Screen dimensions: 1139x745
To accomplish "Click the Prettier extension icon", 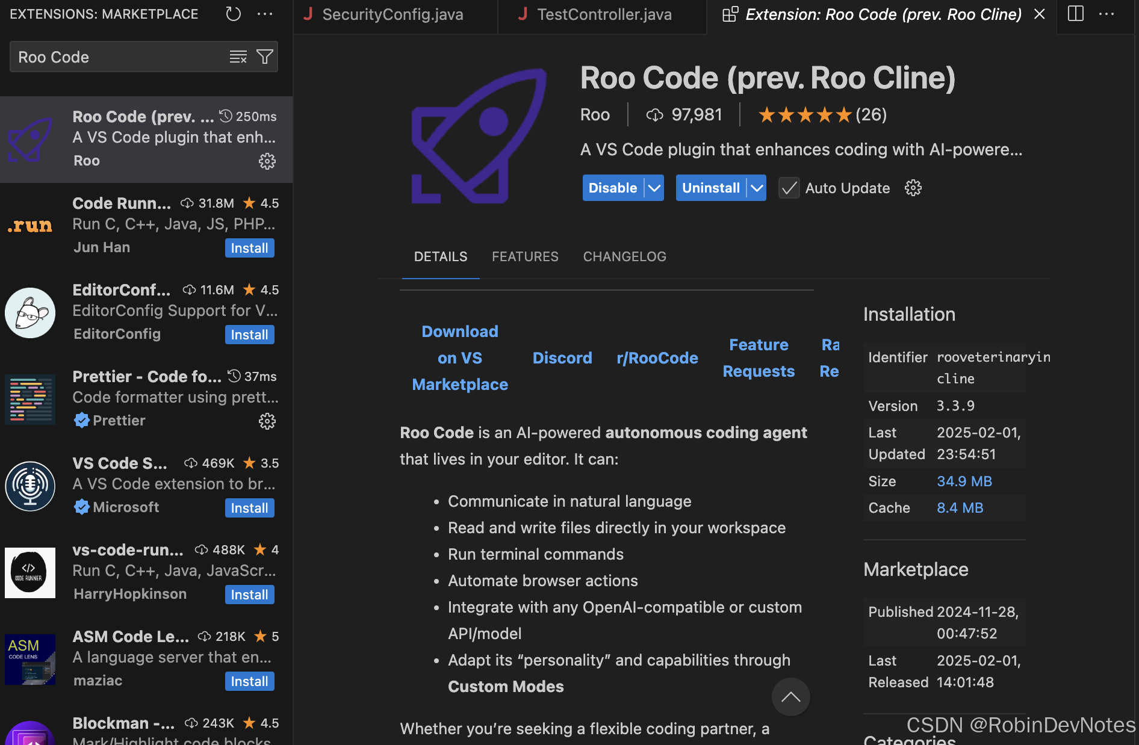I will tap(29, 400).
